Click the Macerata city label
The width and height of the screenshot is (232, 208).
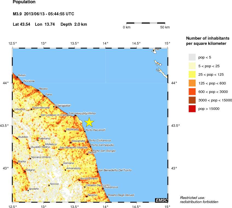pyautogui.click(x=78, y=141)
